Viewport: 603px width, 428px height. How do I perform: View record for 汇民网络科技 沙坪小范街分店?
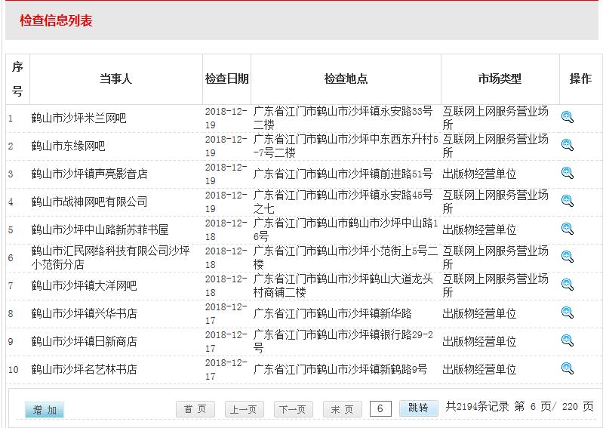pos(568,257)
